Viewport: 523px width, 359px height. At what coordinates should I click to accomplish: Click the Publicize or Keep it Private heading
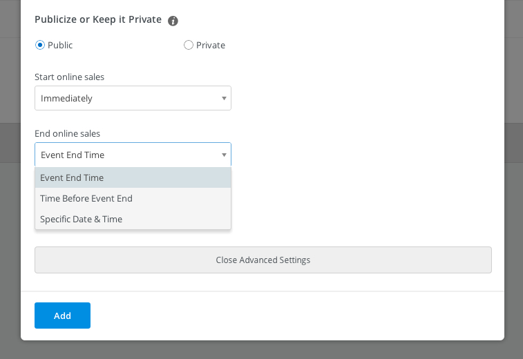[98, 19]
